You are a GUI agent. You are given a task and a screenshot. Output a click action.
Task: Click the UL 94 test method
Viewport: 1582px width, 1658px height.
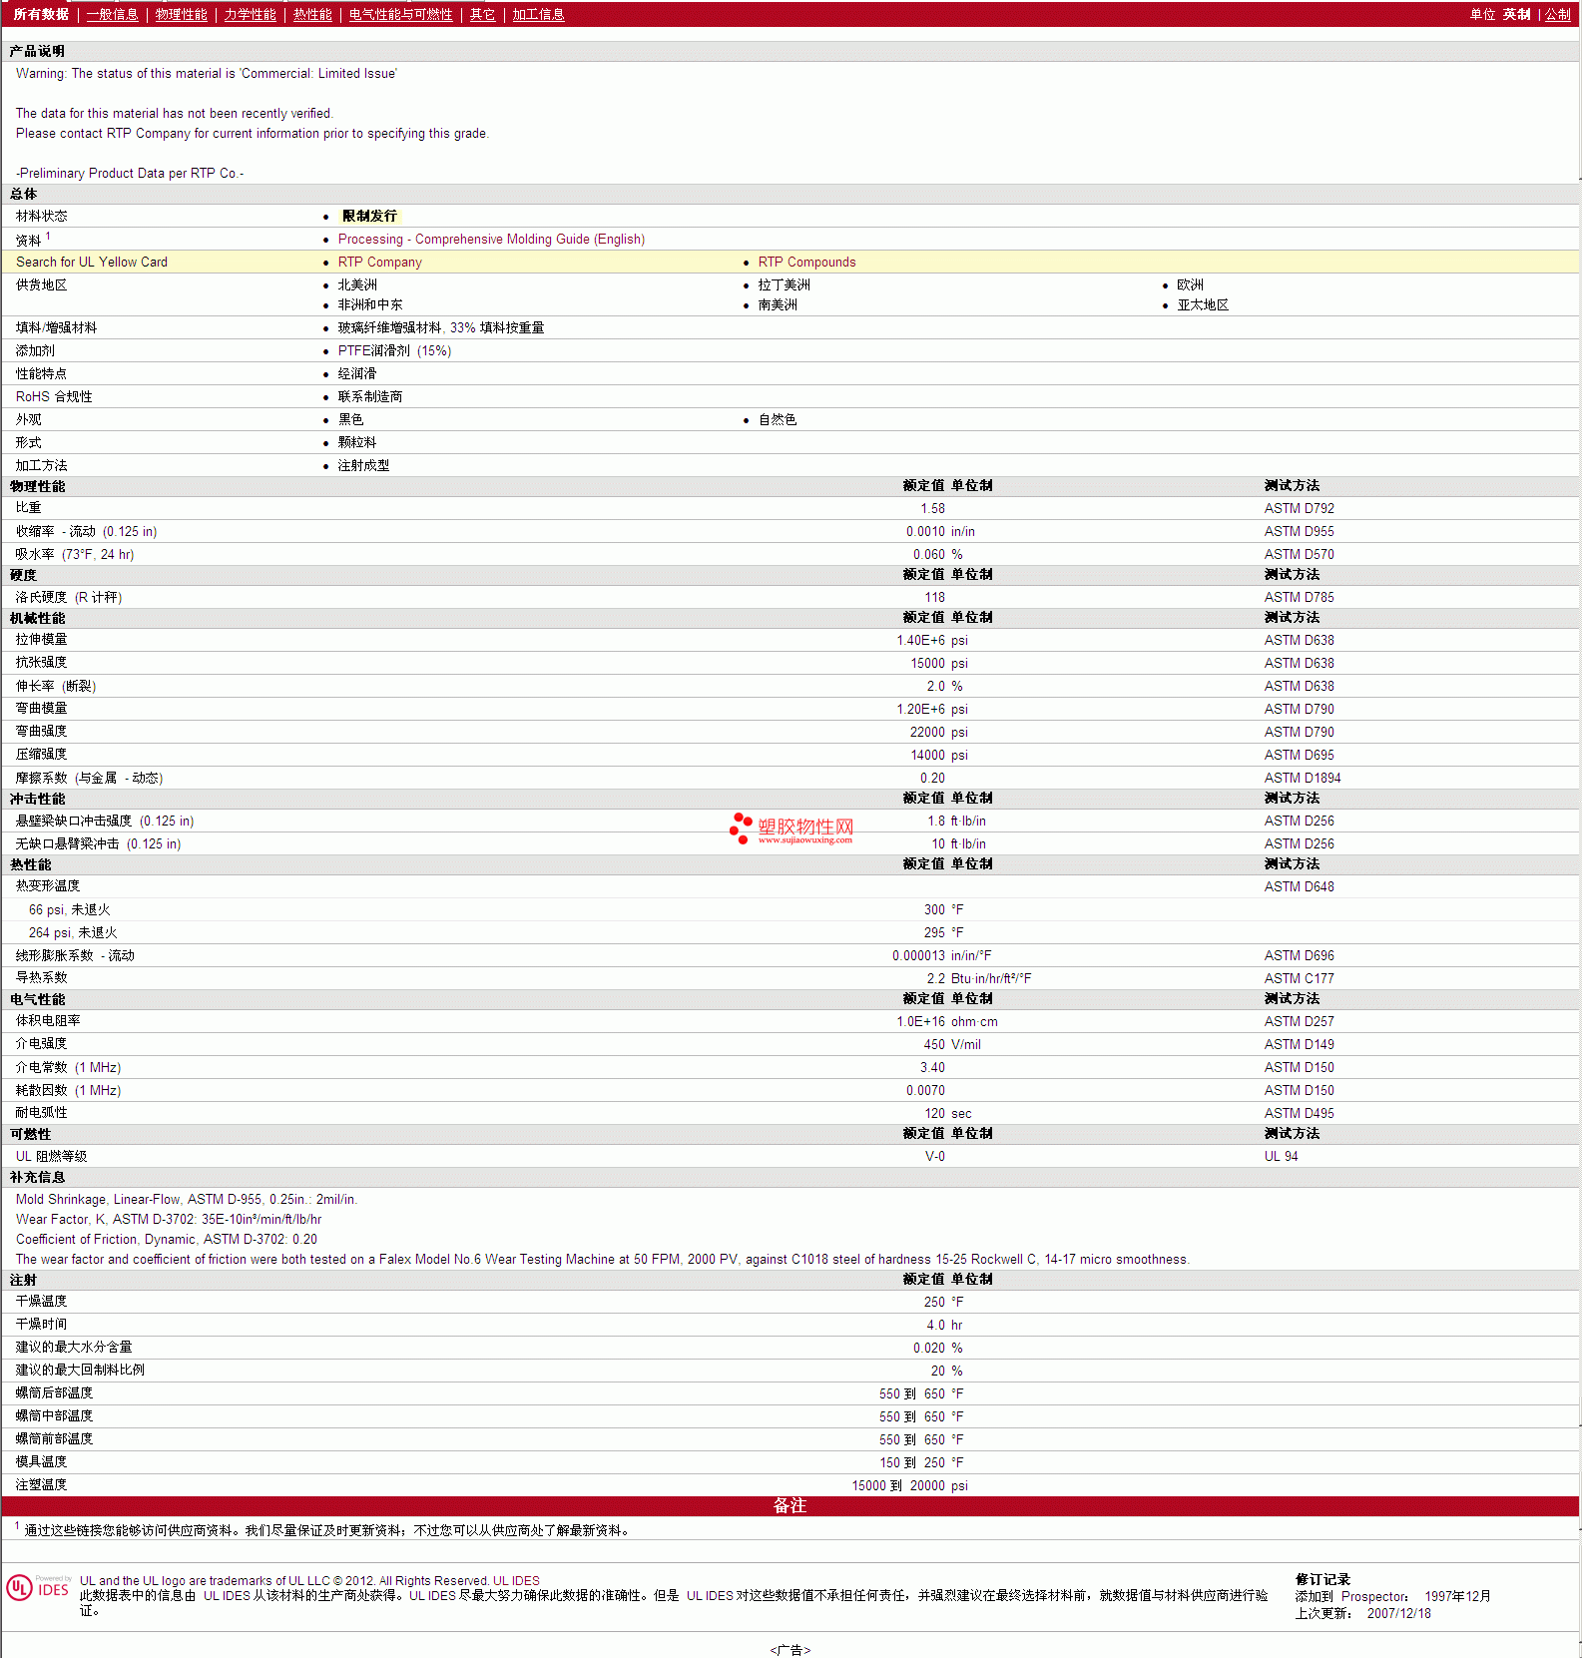1281,1156
